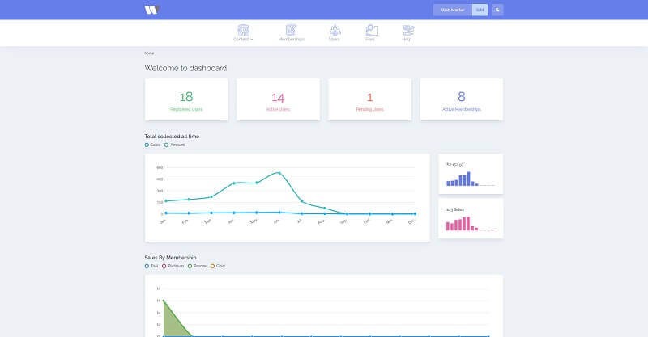Click the small icon button right of WM
This screenshot has height=337, width=648.
(497, 10)
